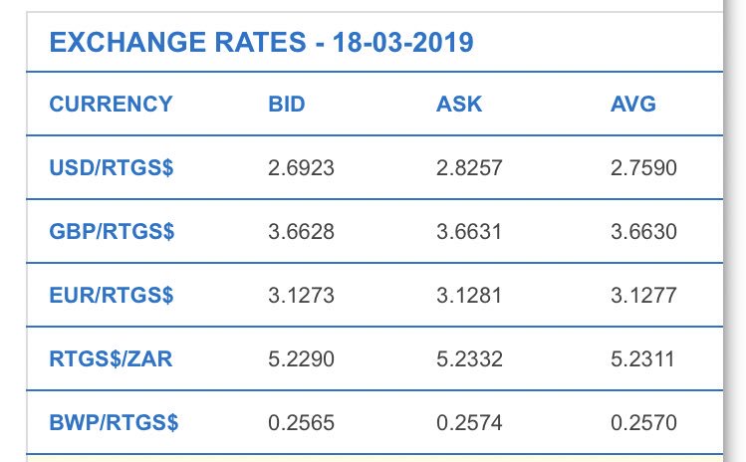Select the CURRENCY column header
This screenshot has width=746, height=462.
pos(111,104)
